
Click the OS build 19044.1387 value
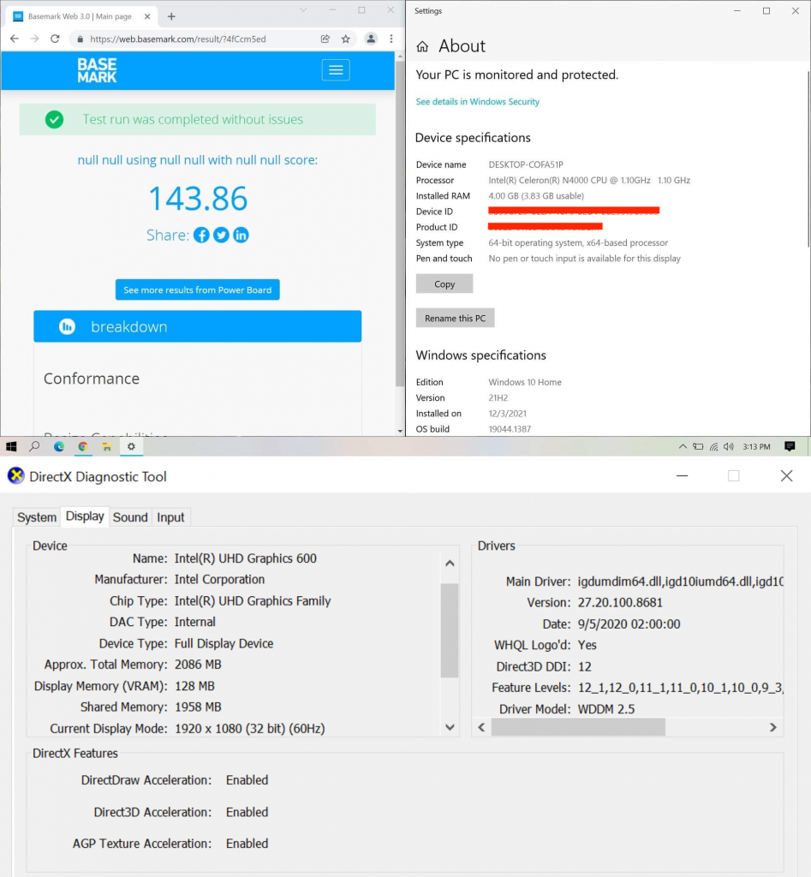coord(510,429)
